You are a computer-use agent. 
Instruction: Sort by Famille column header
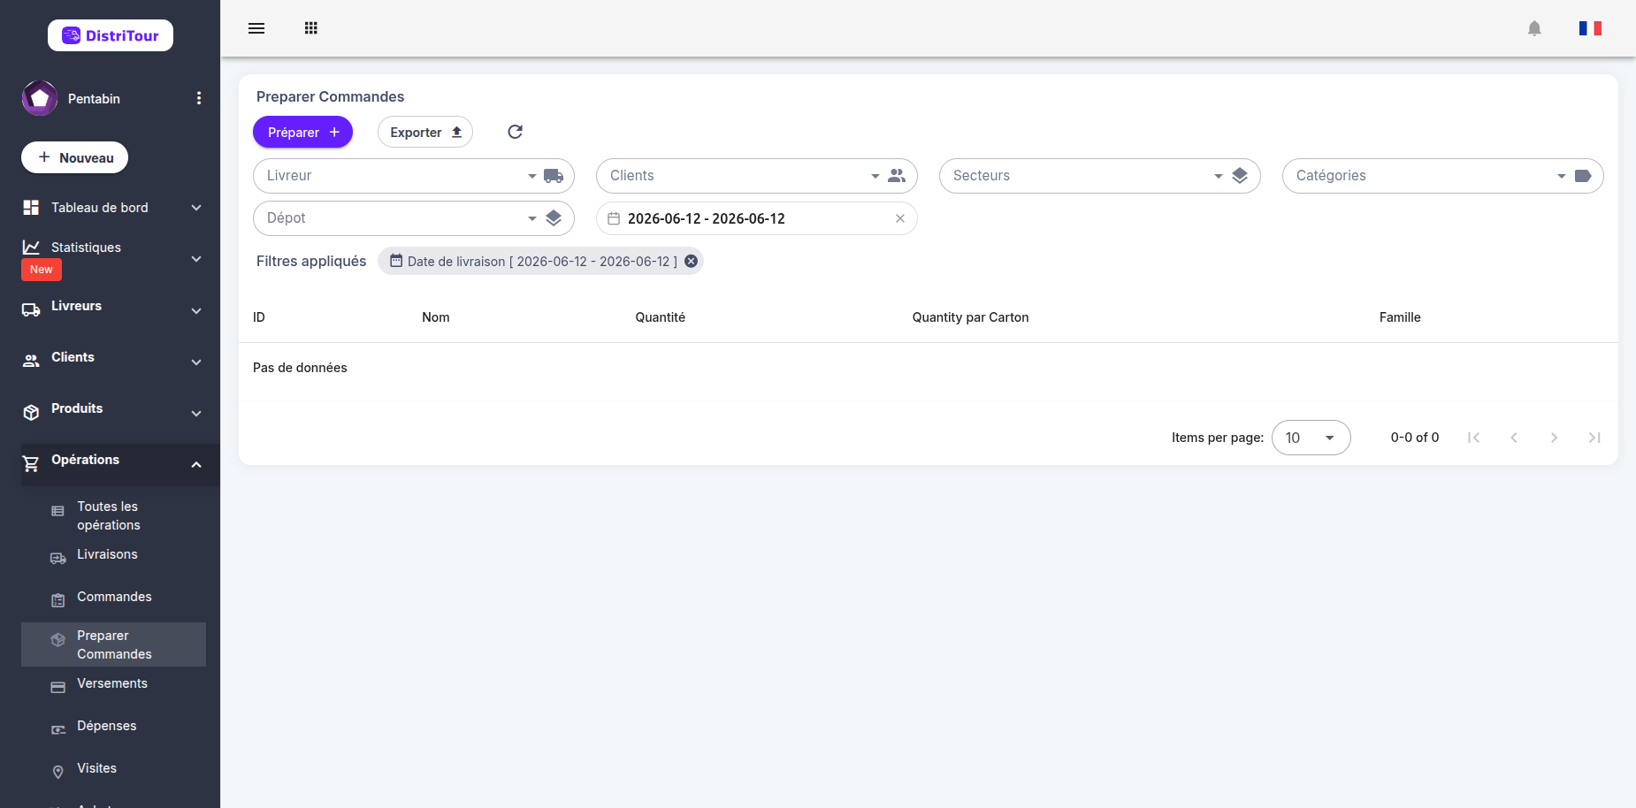(x=1400, y=317)
